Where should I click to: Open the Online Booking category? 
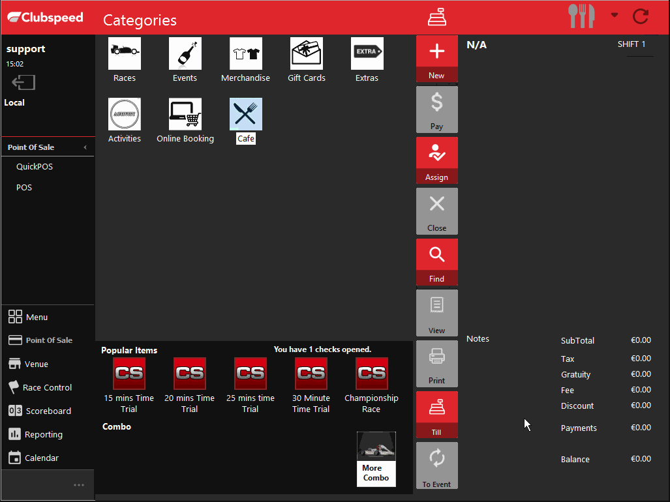[185, 121]
